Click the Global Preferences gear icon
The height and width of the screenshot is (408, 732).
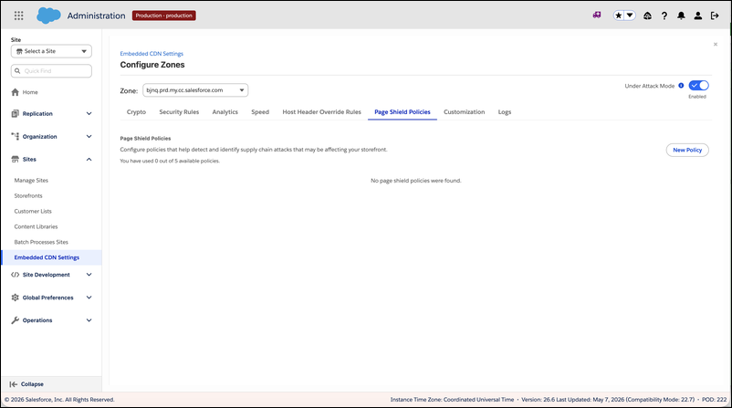click(x=15, y=298)
